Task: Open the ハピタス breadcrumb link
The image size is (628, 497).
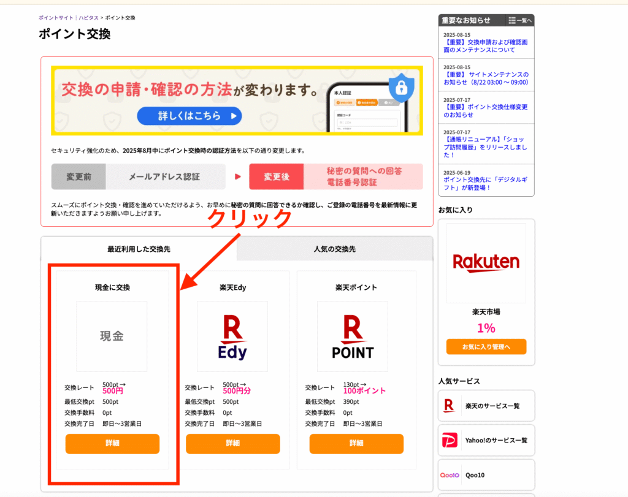Action: 88,18
